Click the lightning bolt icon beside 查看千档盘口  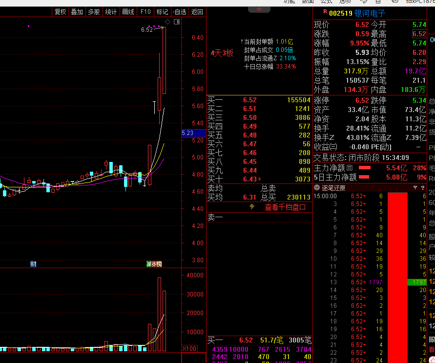(252, 207)
